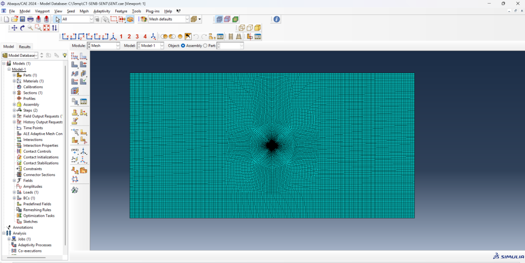Click the Color Code palette icon

[x=144, y=19]
